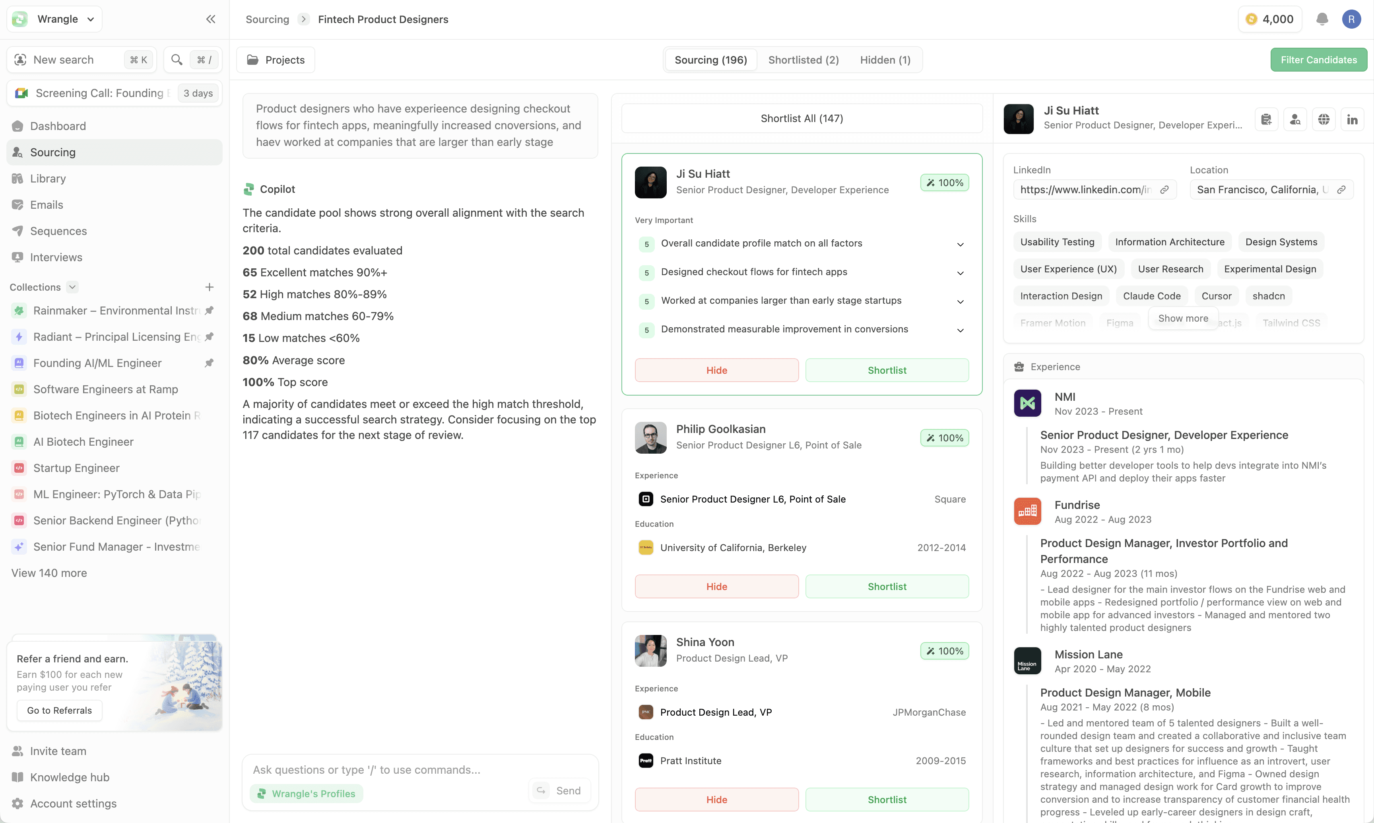This screenshot has height=823, width=1374.
Task: Open Ji Su Hiatt's LinkedIn icon button
Action: click(1353, 119)
